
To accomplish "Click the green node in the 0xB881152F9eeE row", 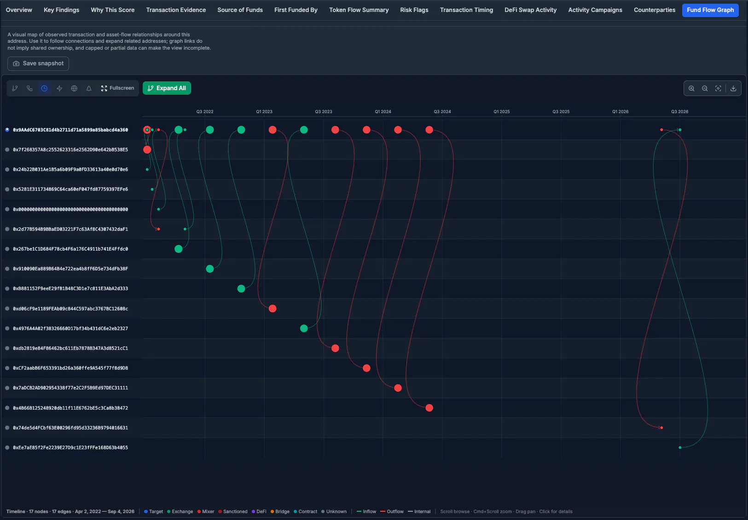I will coord(241,289).
